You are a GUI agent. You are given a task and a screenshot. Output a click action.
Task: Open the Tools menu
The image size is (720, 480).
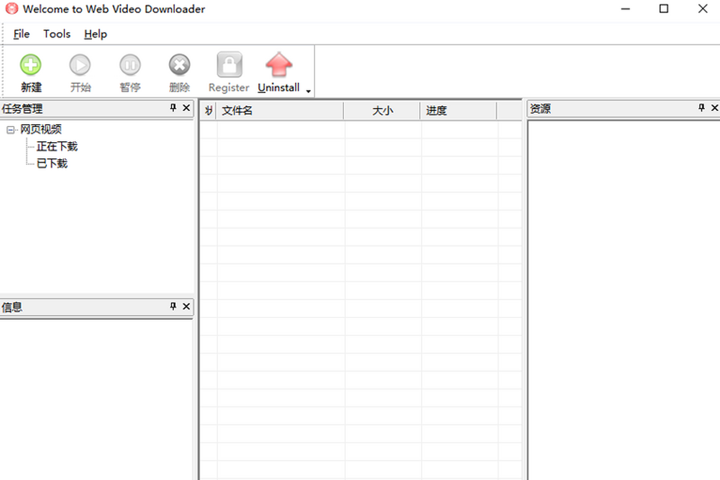[57, 34]
